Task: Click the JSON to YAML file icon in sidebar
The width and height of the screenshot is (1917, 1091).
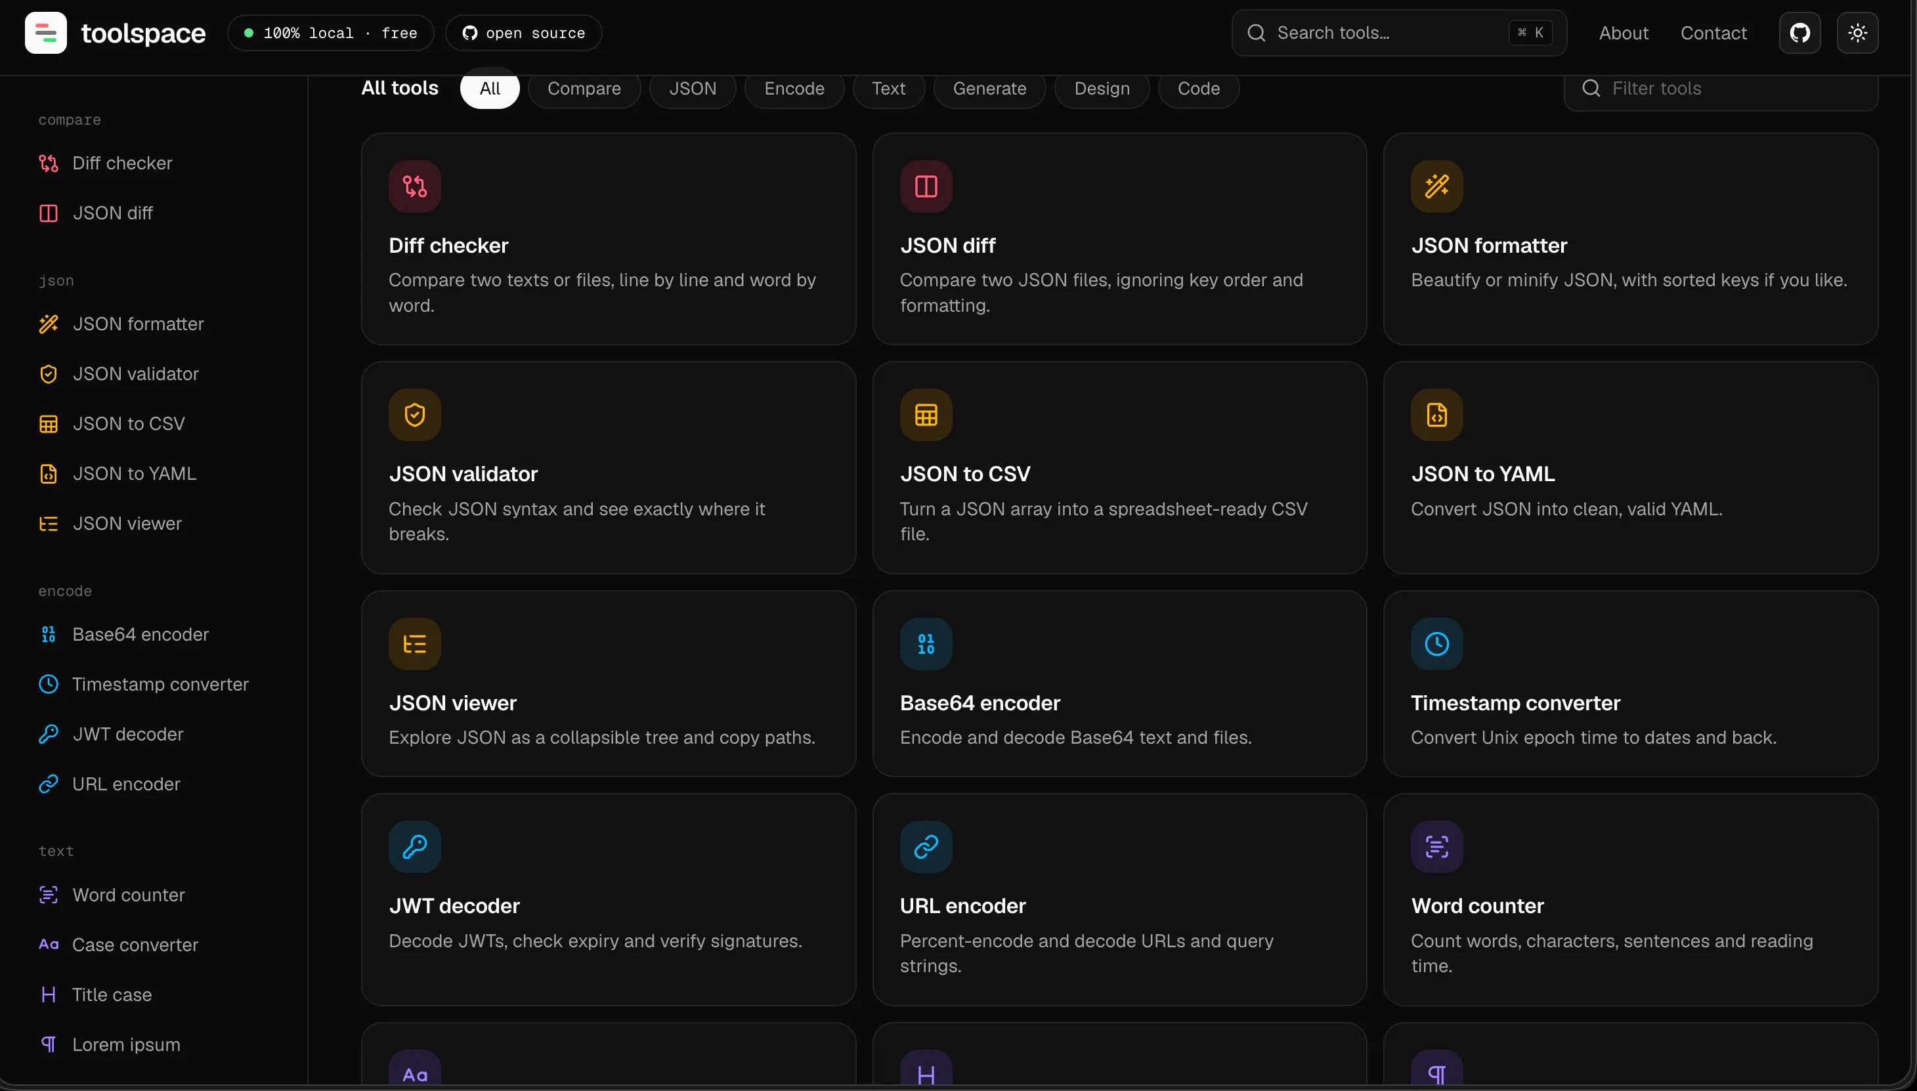Action: 49,473
